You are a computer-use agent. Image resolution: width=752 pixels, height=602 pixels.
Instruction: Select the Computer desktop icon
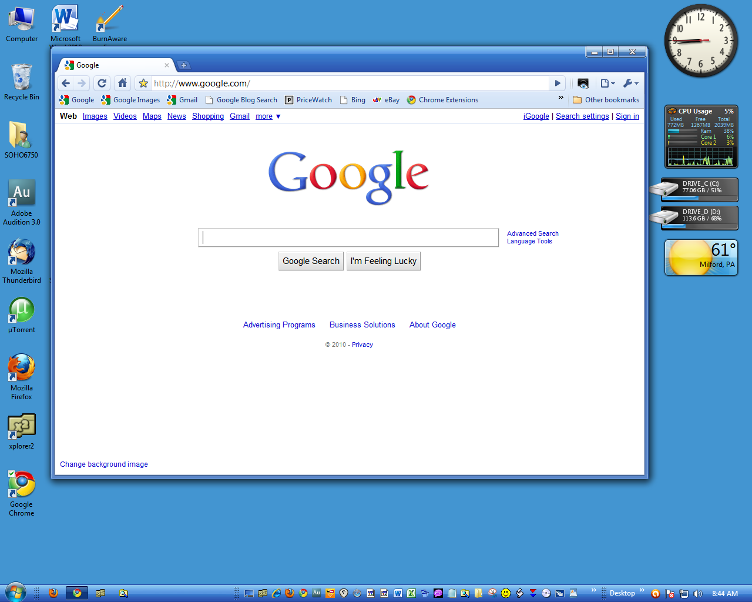pos(22,25)
